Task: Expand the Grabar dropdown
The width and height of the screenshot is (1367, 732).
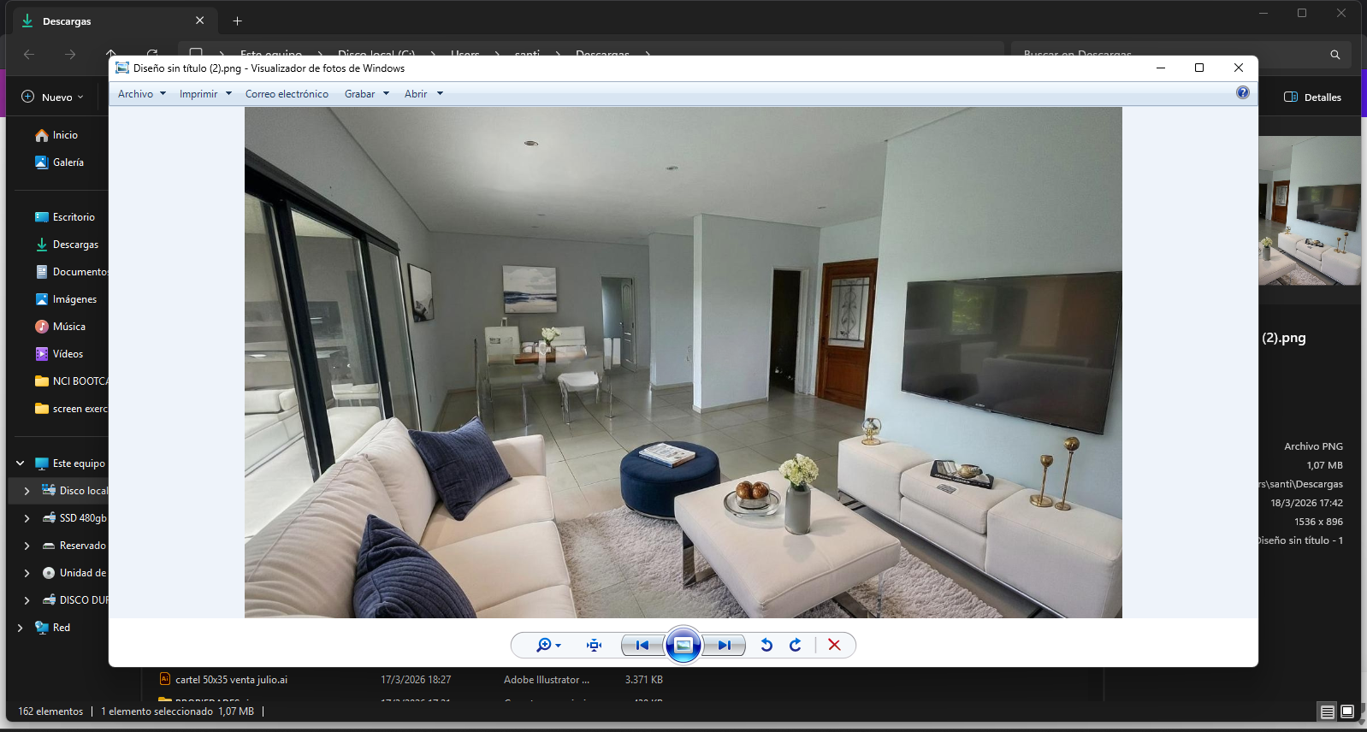Action: (366, 94)
